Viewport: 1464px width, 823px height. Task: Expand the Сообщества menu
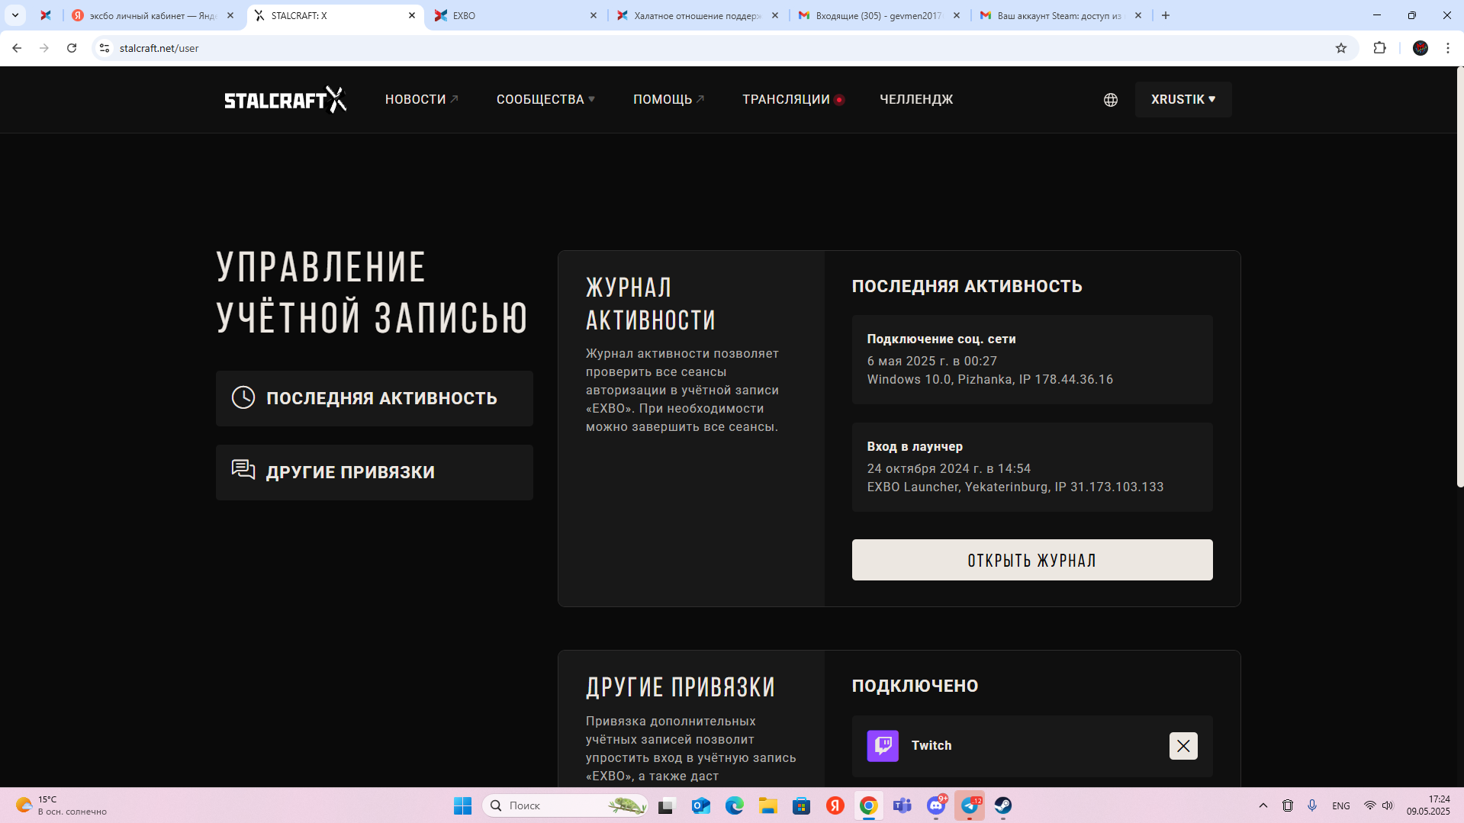545,99
